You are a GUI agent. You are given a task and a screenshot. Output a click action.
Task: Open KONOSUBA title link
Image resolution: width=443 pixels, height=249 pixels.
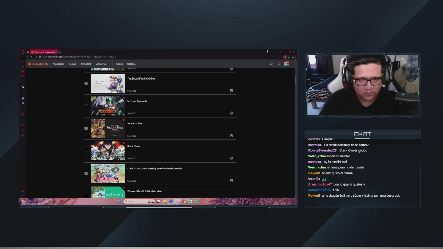(x=154, y=168)
